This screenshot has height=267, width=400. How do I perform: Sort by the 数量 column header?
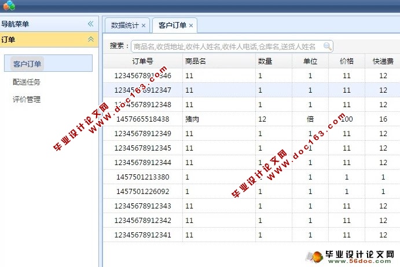[x=274, y=61]
